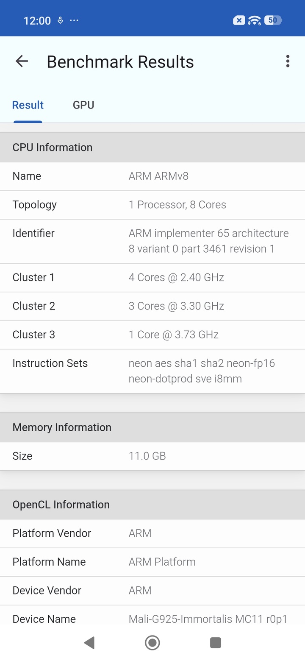Tap the Device Name Mali-G925 row
This screenshot has height=661, width=305.
[x=152, y=619]
